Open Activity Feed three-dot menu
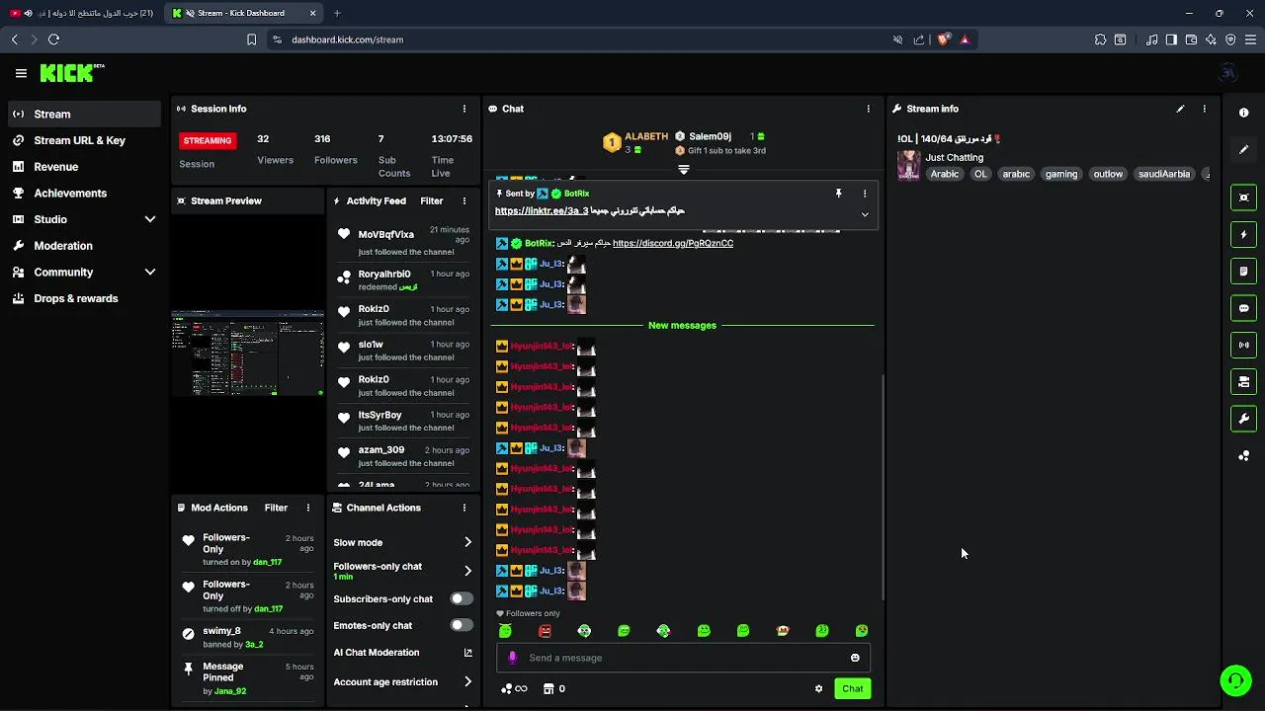This screenshot has width=1265, height=711. pyautogui.click(x=464, y=200)
